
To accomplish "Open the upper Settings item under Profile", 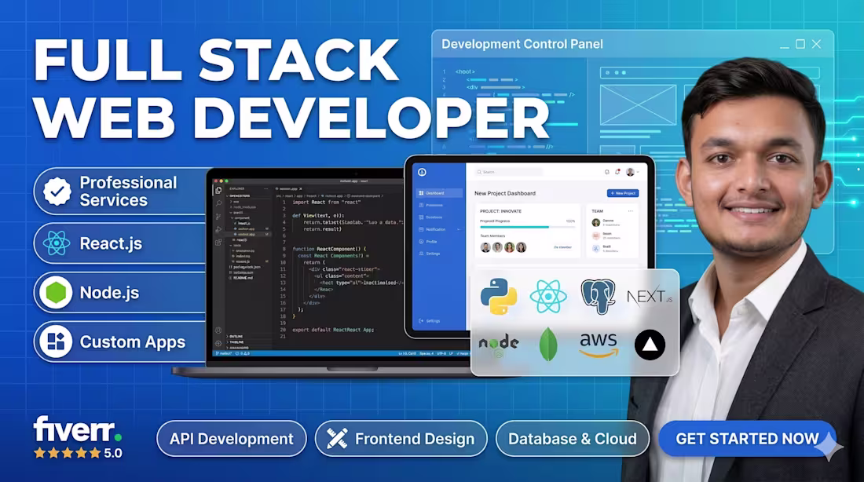I will (429, 254).
